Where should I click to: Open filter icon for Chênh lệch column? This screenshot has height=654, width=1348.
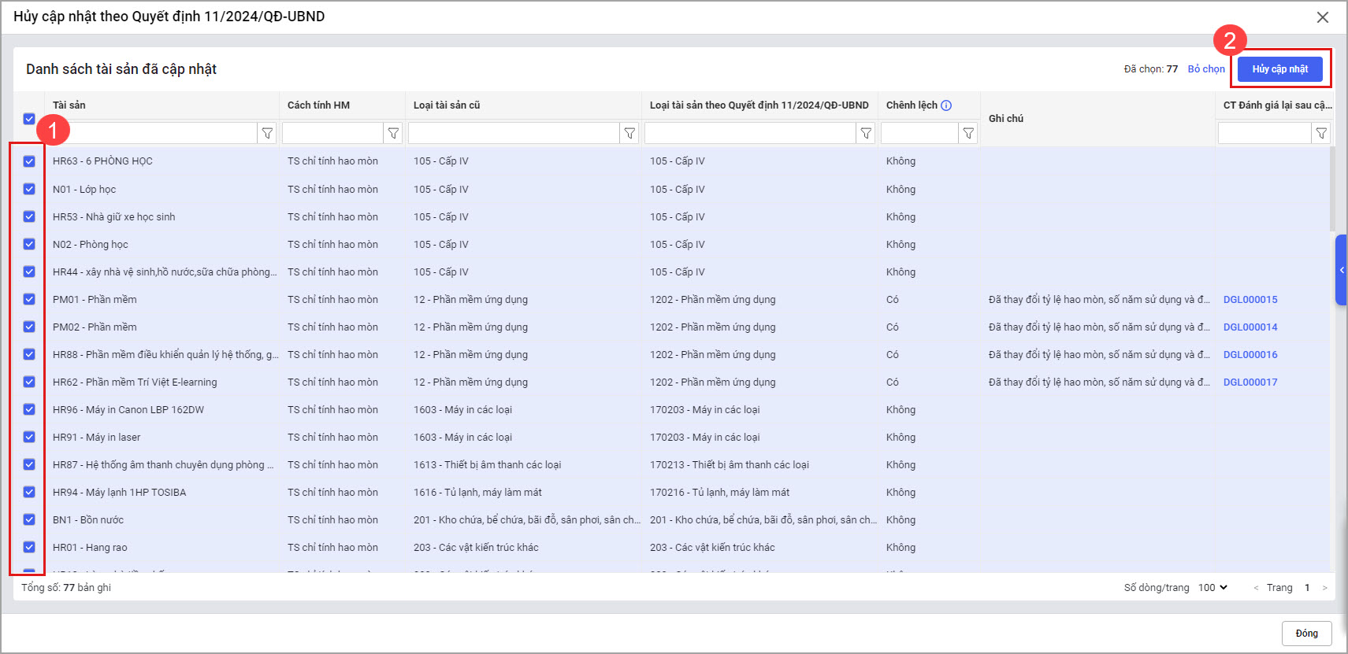[x=968, y=134]
